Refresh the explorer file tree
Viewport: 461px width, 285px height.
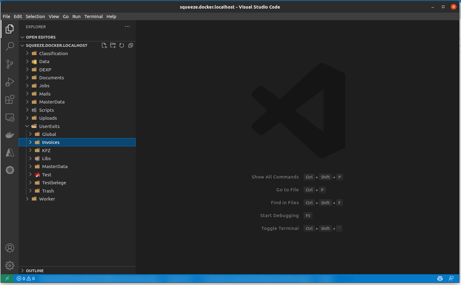[x=122, y=45]
